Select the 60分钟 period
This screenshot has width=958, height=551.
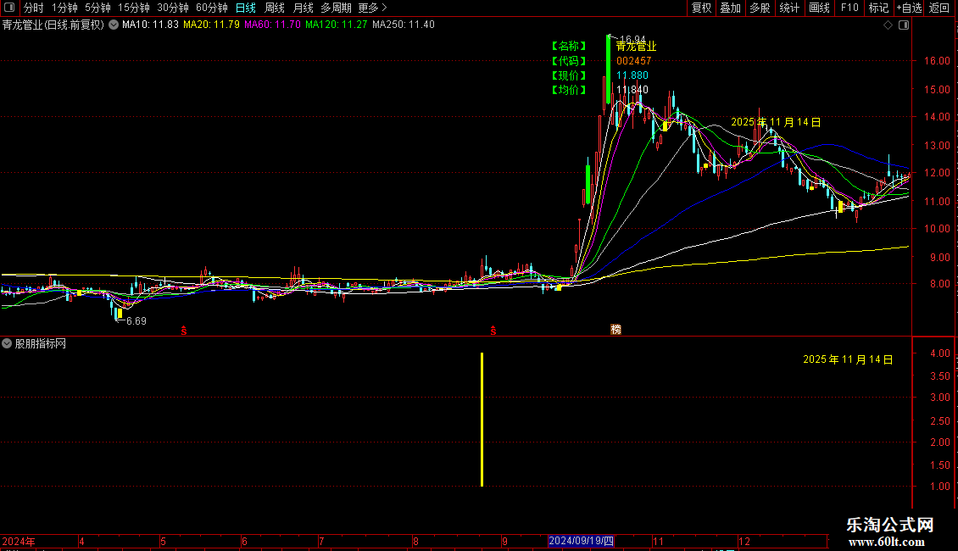(x=212, y=8)
